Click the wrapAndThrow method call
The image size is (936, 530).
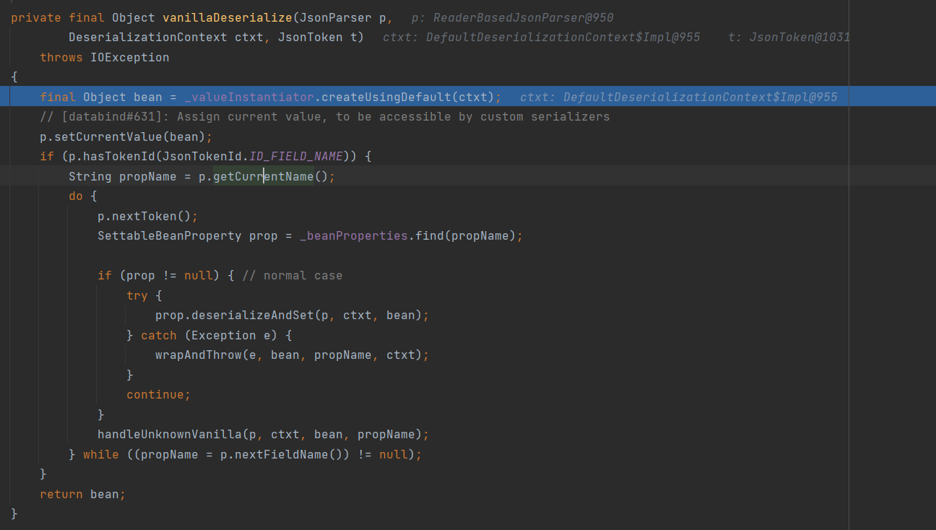[x=198, y=355]
